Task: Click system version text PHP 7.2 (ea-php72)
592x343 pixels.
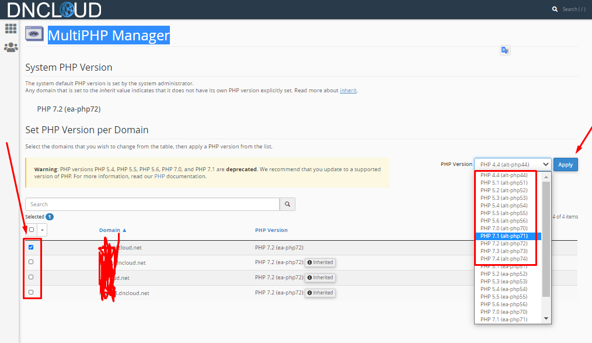Action: click(69, 109)
